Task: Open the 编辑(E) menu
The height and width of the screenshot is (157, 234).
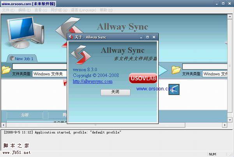Action: 25,10
